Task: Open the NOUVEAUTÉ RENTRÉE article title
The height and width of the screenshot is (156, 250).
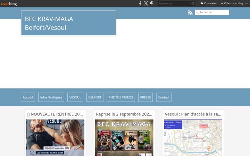Action: (55, 114)
